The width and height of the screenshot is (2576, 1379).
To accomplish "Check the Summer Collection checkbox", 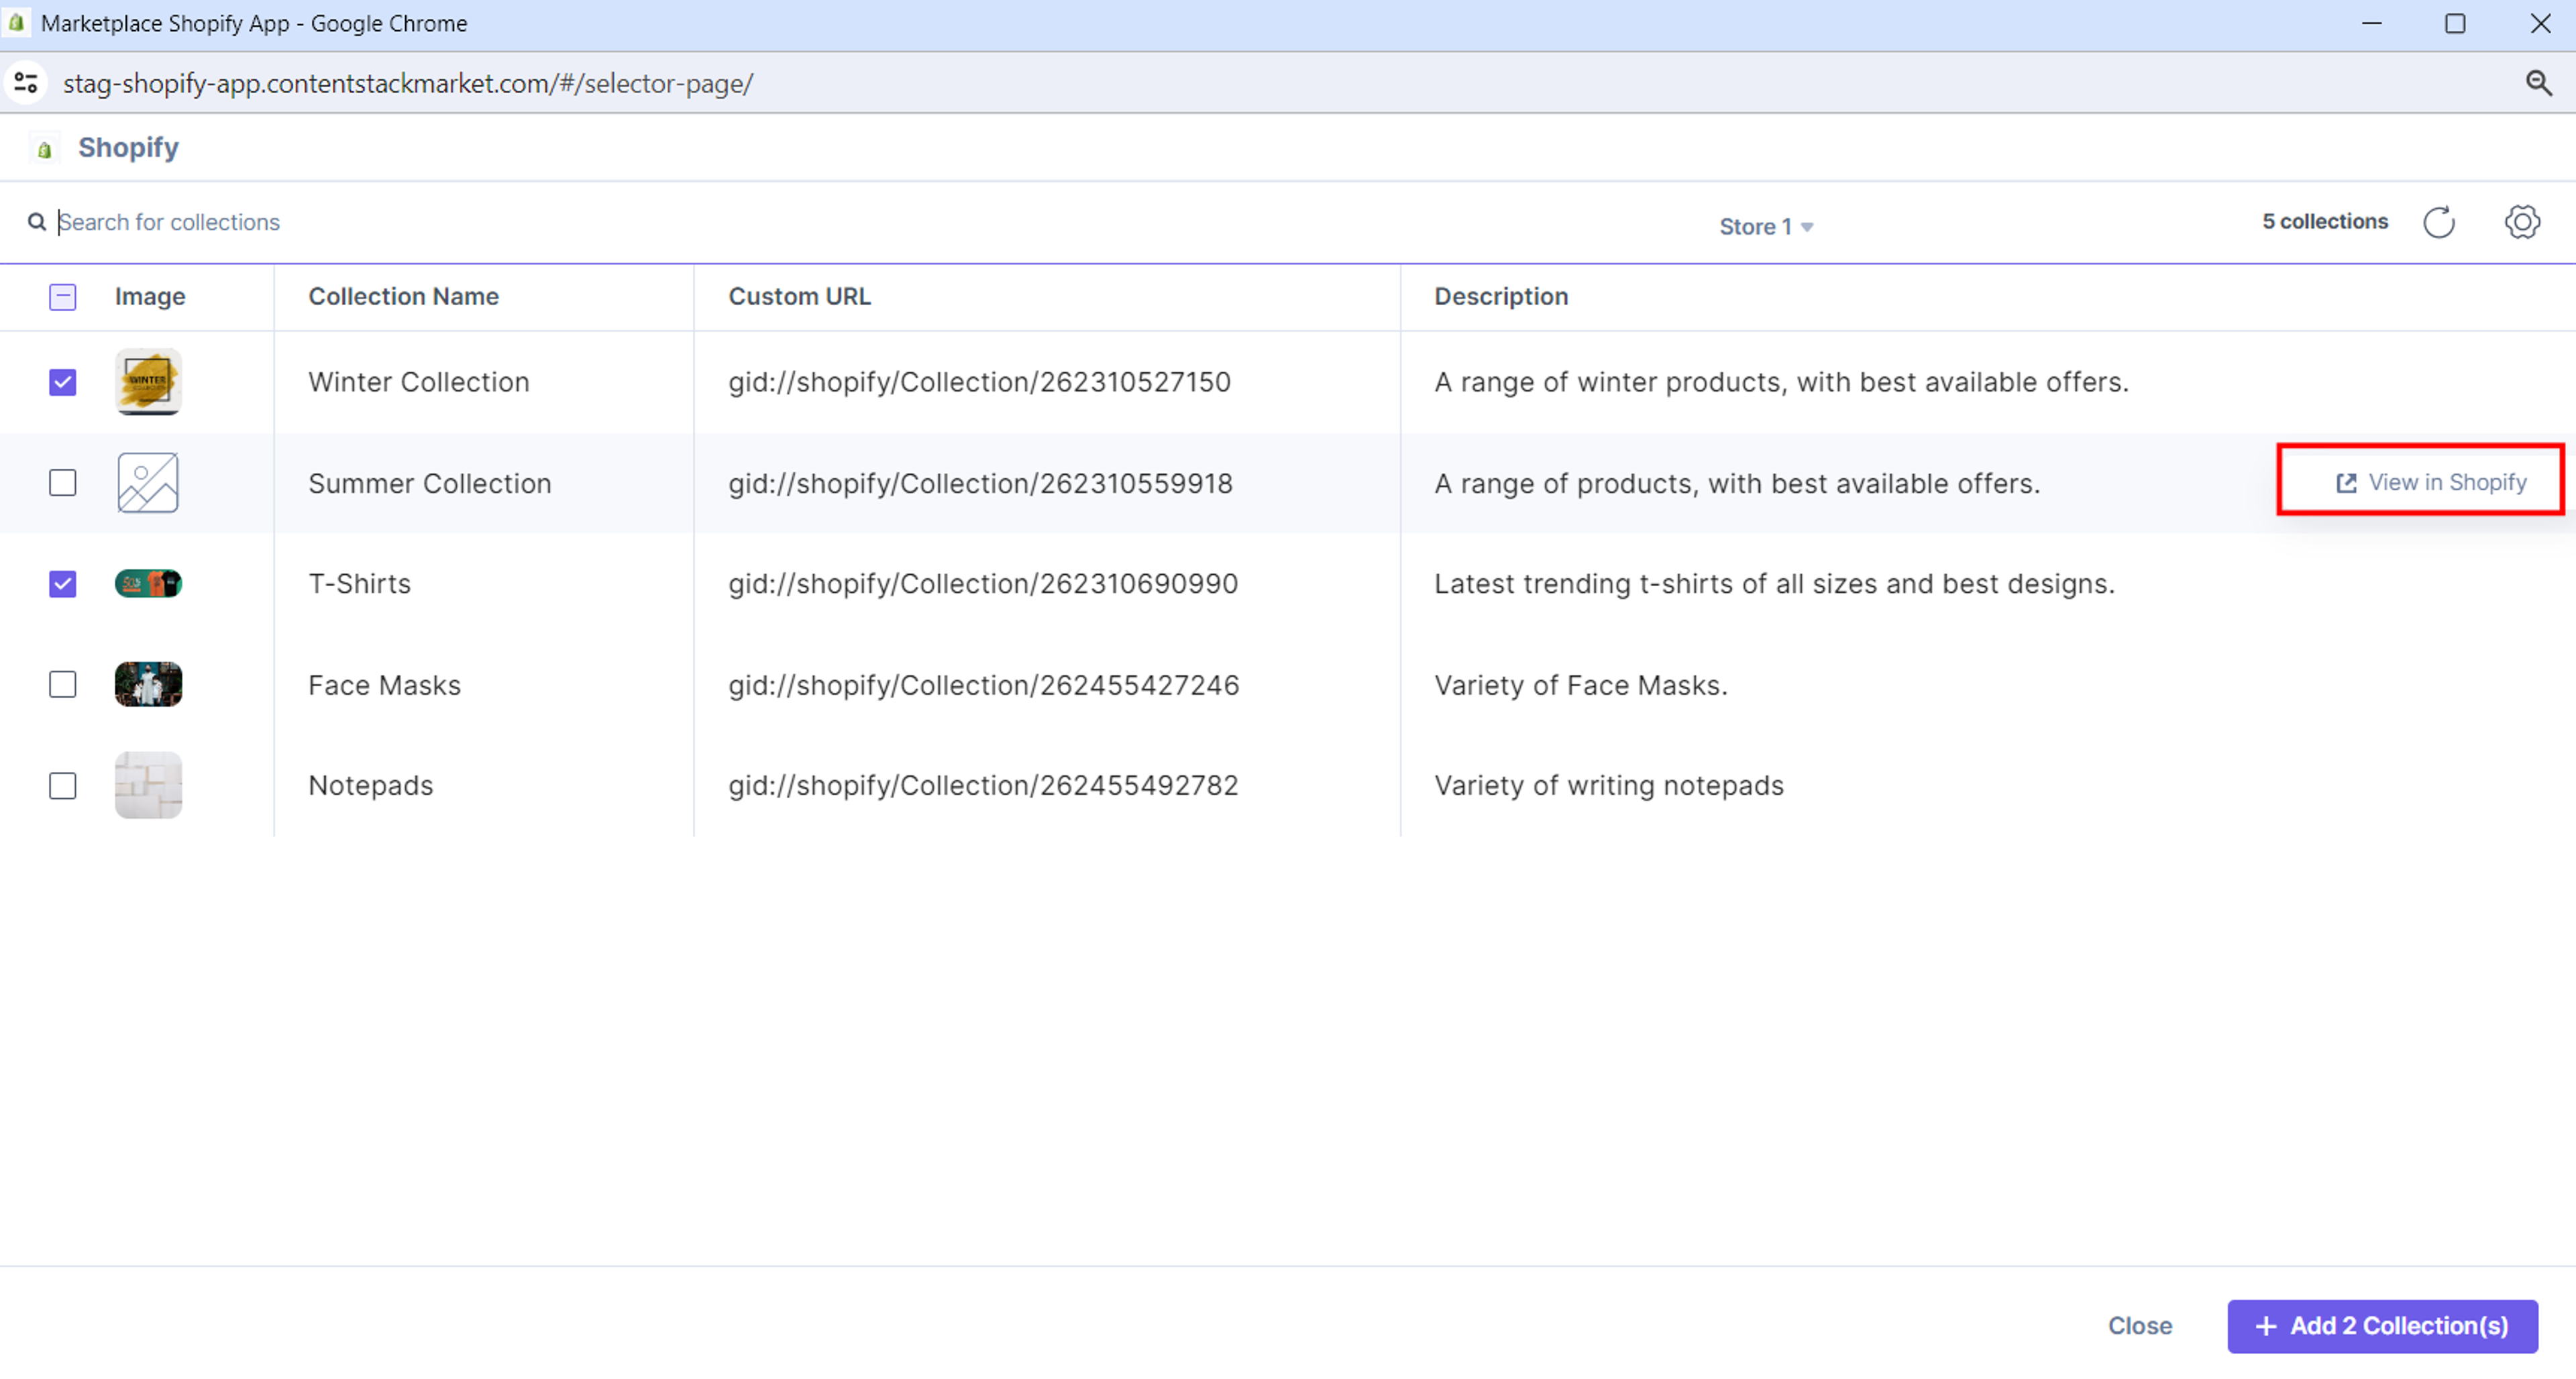I will pos(63,483).
